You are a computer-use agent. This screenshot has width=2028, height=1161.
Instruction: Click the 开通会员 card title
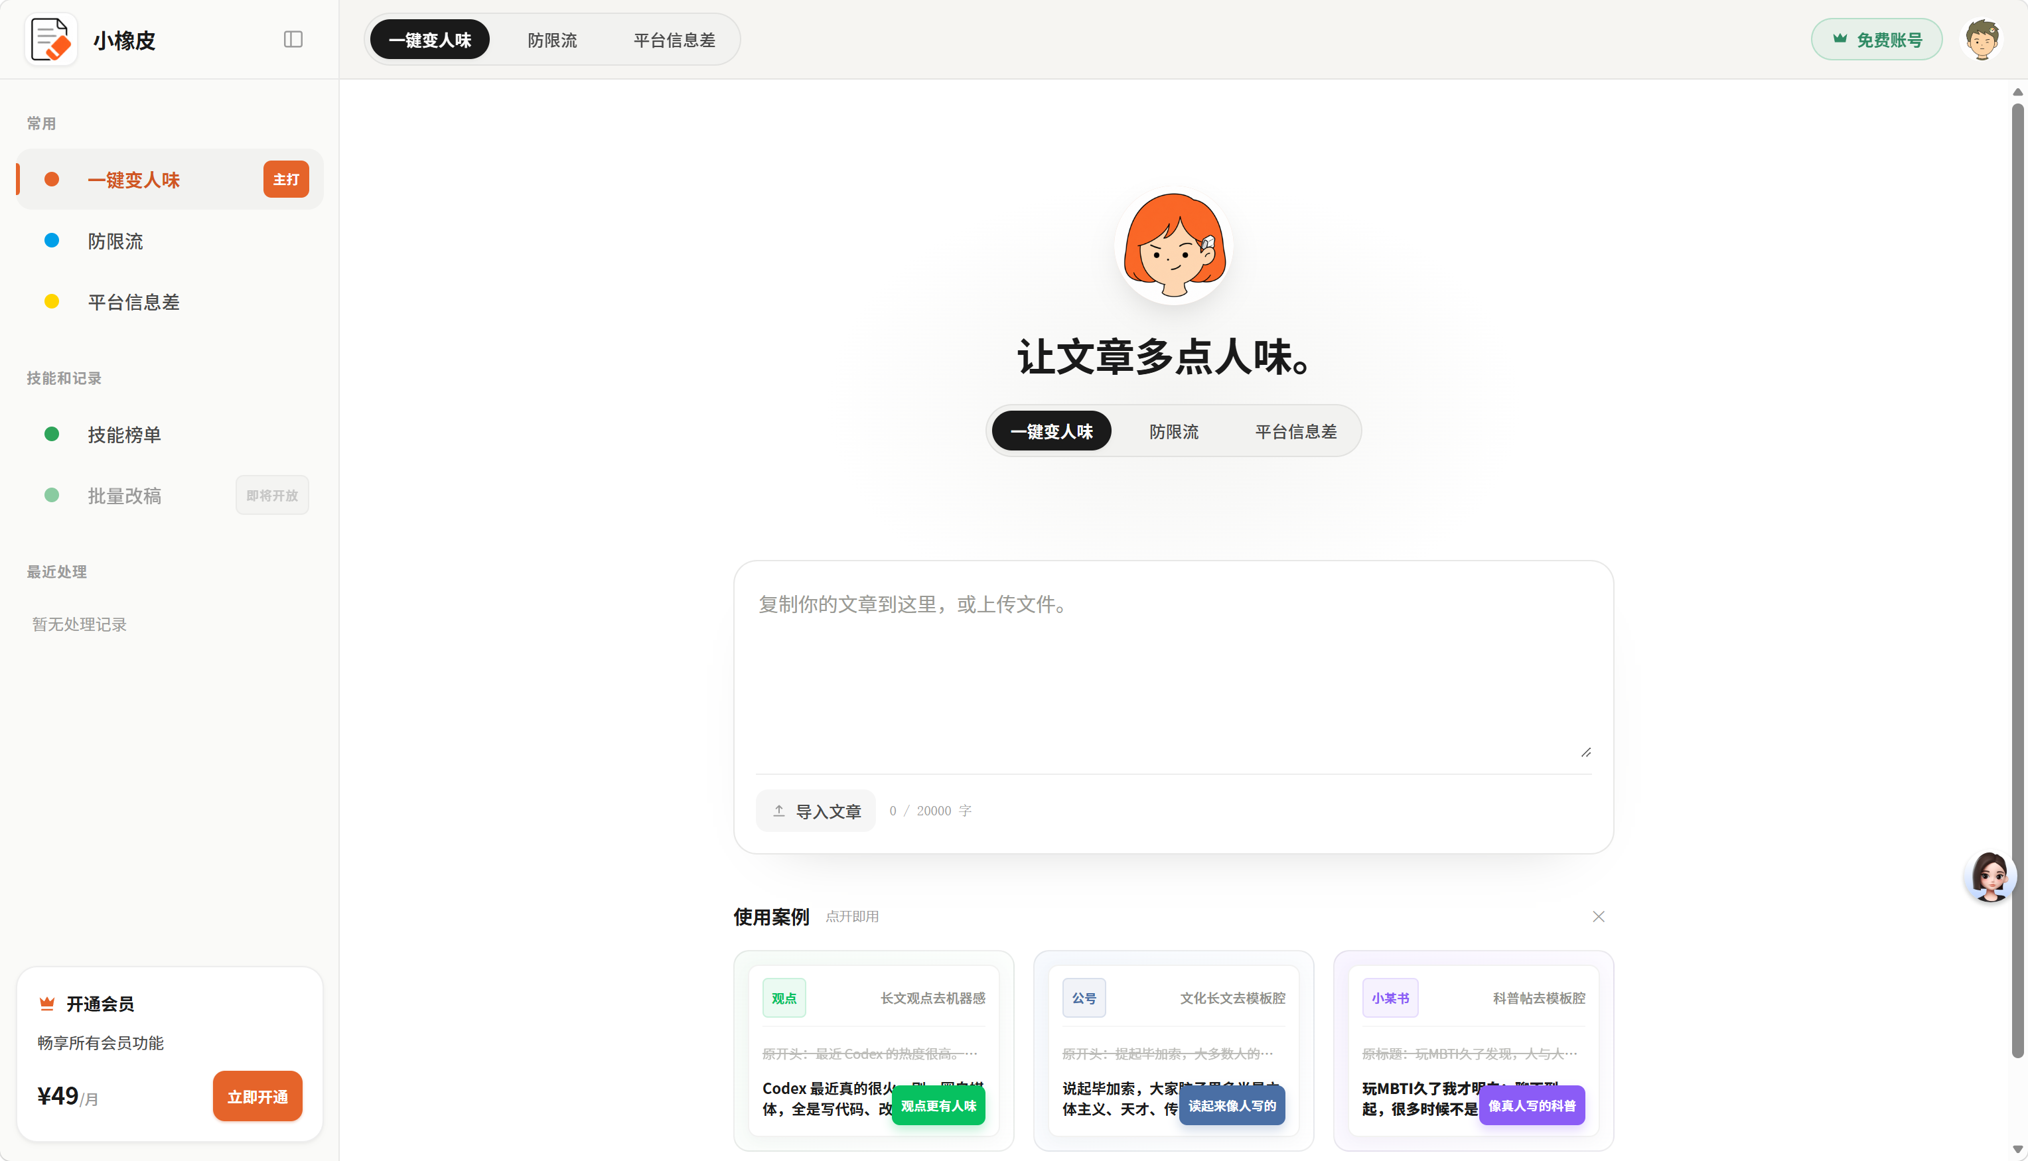tap(100, 1004)
